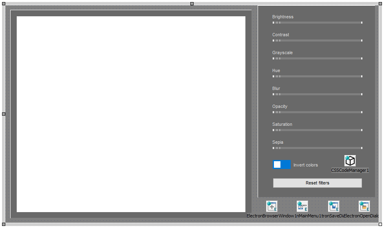
Task: Click the Reset filters button
Action: pos(318,183)
